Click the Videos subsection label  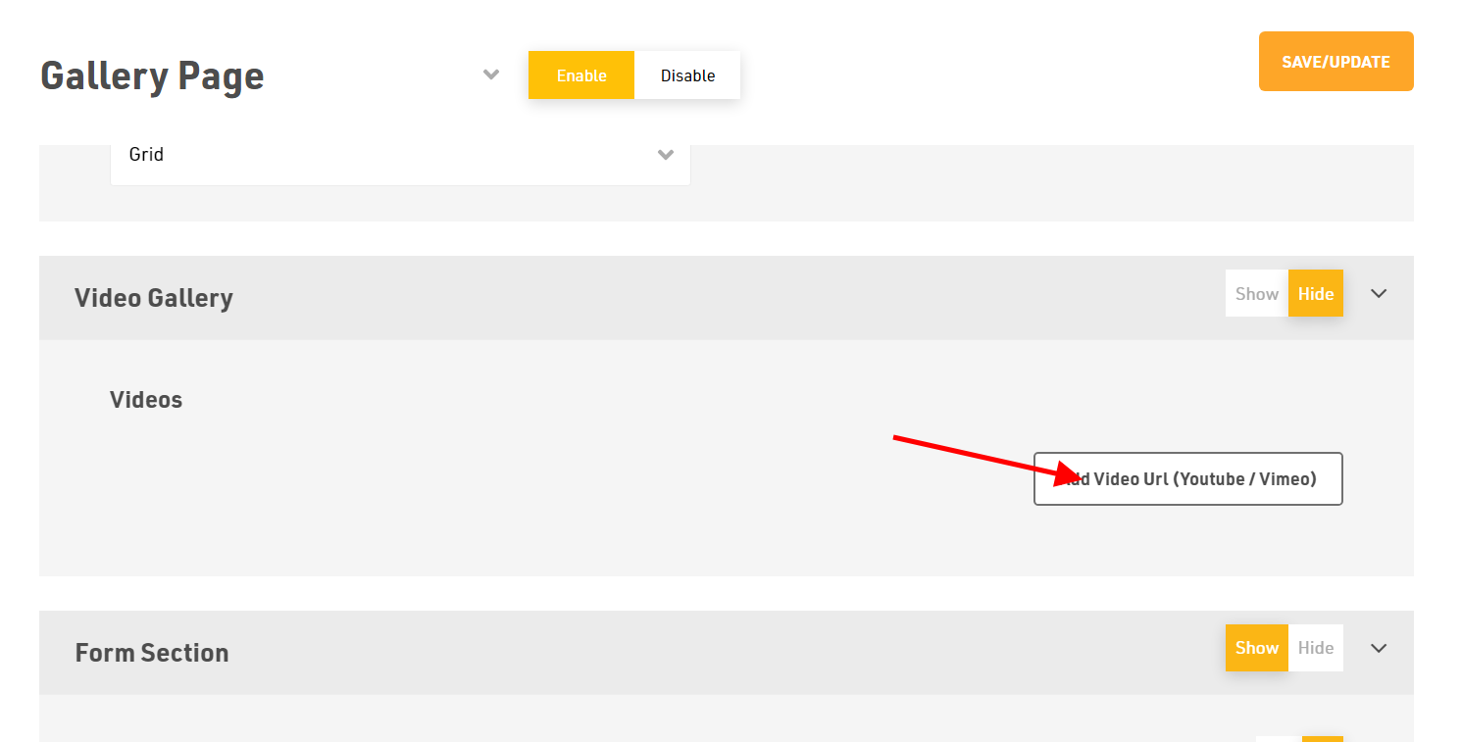click(146, 400)
